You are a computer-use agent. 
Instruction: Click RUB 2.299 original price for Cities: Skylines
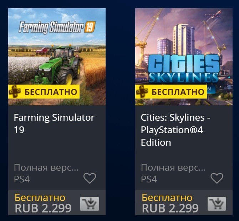(x=170, y=208)
